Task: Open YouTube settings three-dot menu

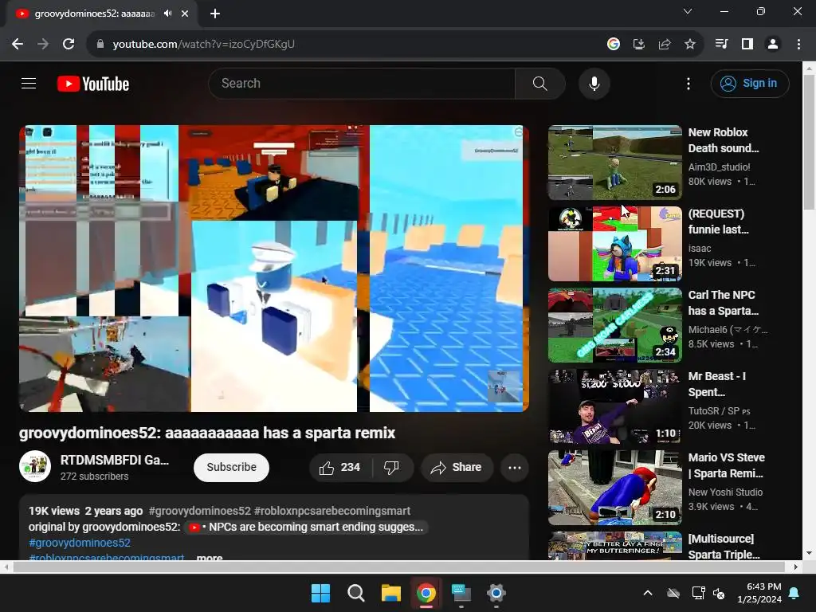Action: 688,83
